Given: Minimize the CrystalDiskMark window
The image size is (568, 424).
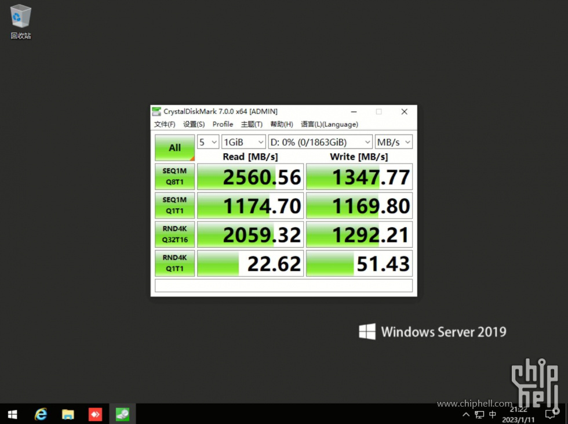Looking at the screenshot, I should 354,111.
